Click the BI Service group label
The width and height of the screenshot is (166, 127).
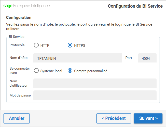pyautogui.click(x=17, y=37)
